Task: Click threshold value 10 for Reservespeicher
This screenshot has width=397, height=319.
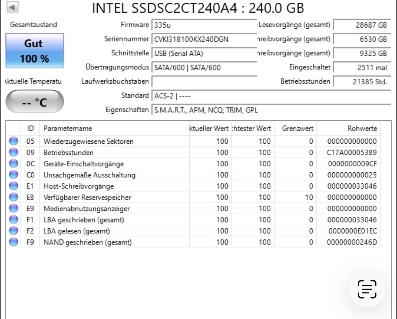Action: [309, 197]
